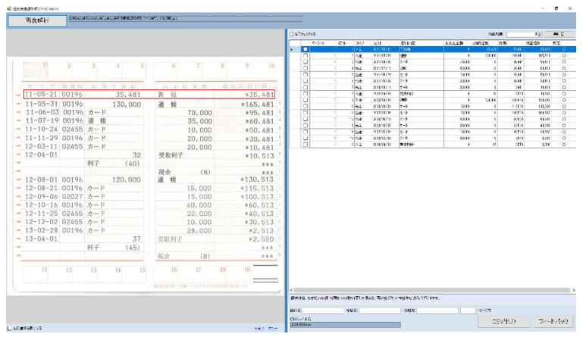The image size is (583, 337).
Task: Click the image file path field at top
Action: [185, 18]
